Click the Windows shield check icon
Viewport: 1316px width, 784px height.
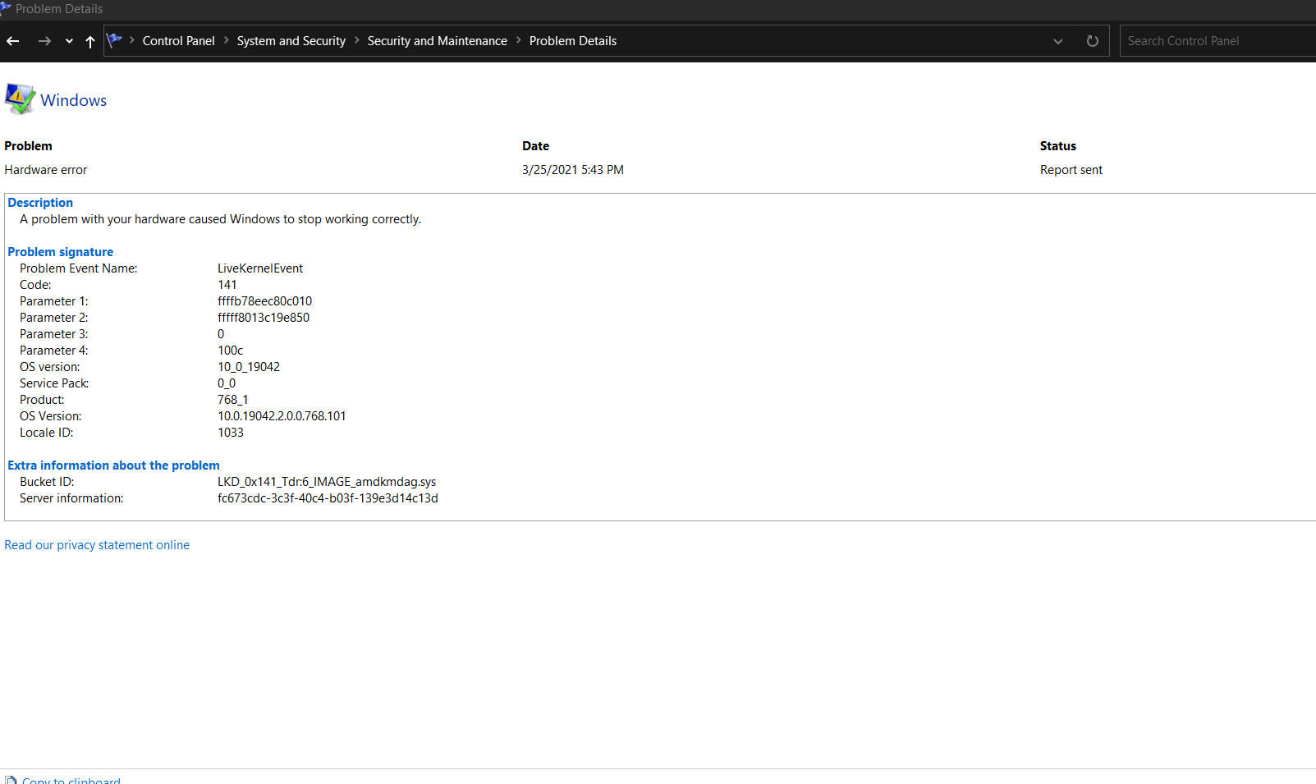(20, 99)
